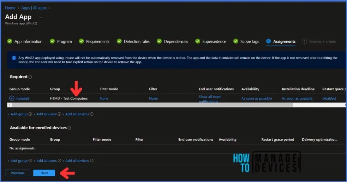Viewport: 347px width, 182px height.
Task: Go to the Program step
Action: pos(61,41)
